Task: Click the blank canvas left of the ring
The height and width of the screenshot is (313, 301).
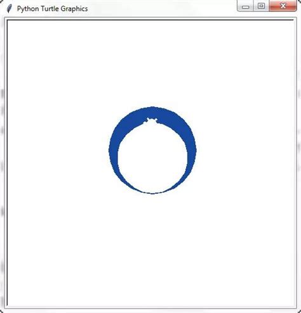Action: pyautogui.click(x=58, y=150)
